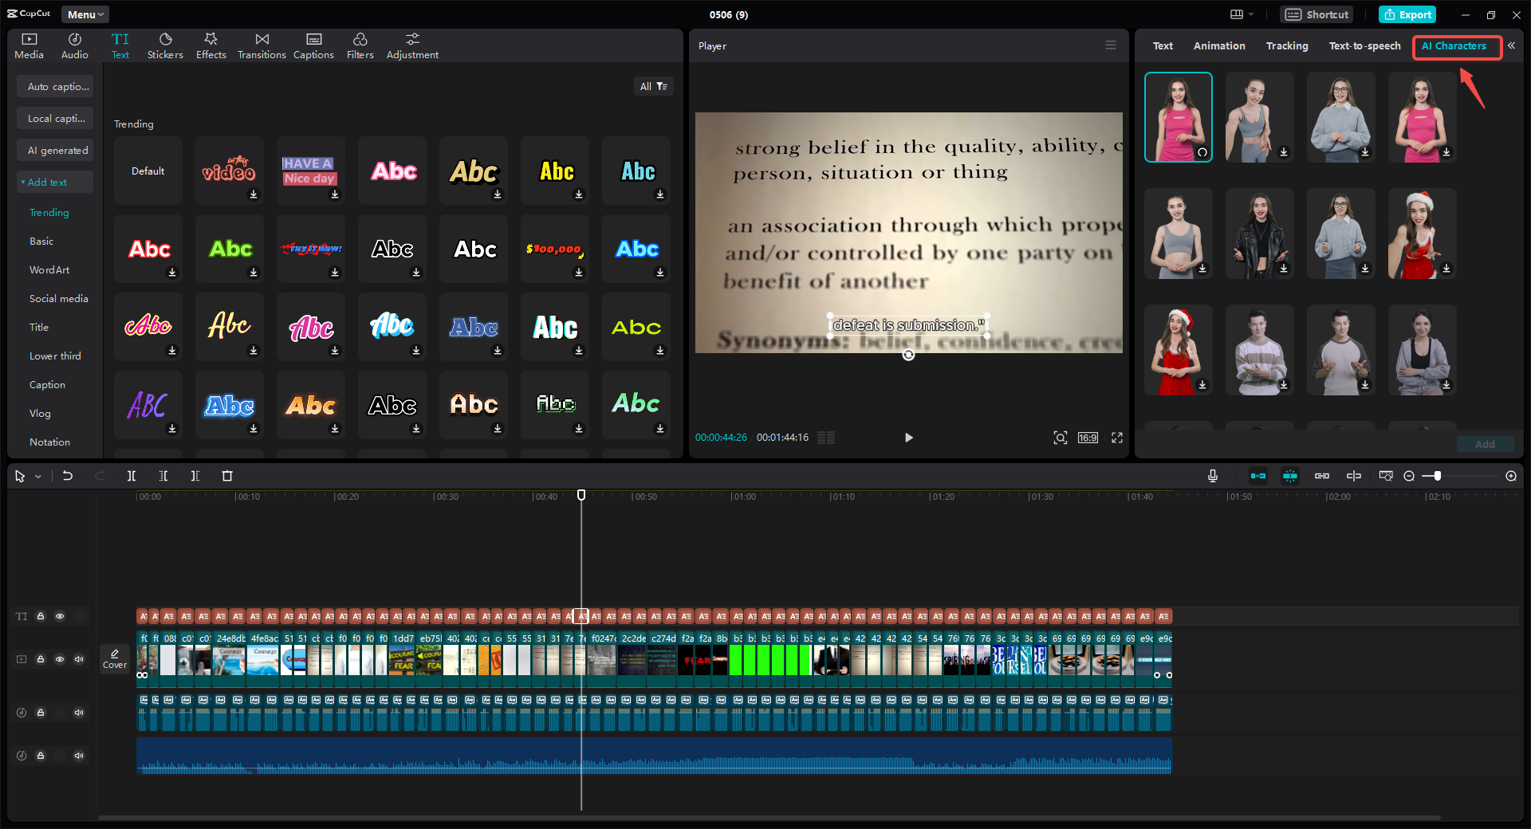The width and height of the screenshot is (1531, 829).
Task: Switch to the Text-to-speech tab
Action: [x=1364, y=46]
